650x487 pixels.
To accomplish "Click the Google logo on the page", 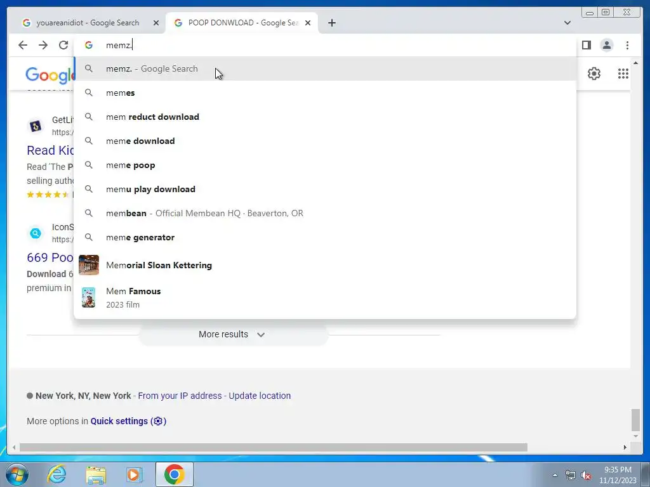I will (50, 75).
